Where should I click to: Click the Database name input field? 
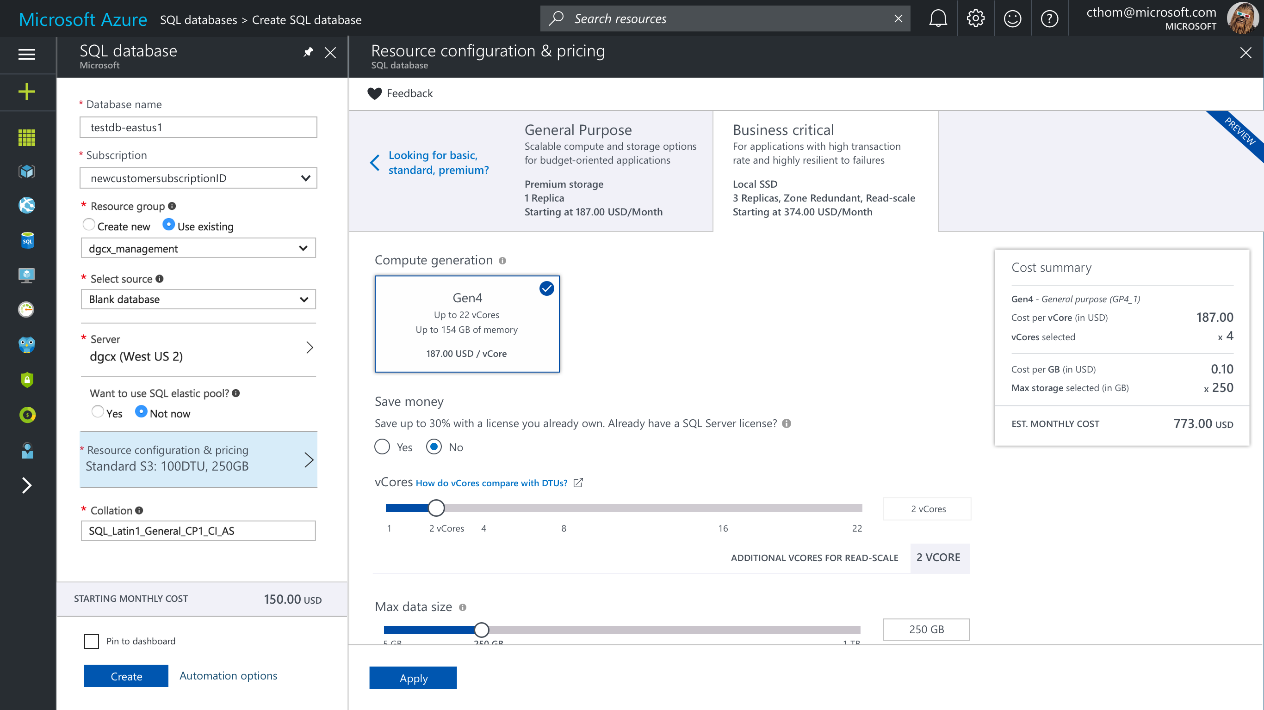[198, 127]
